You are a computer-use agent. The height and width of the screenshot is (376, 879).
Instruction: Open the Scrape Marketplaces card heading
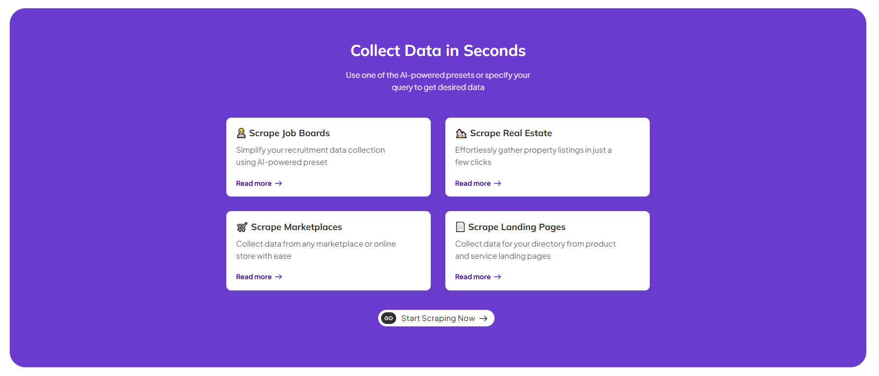296,227
